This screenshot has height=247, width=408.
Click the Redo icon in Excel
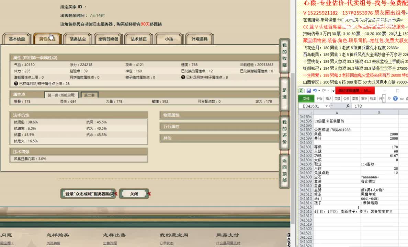324,91
